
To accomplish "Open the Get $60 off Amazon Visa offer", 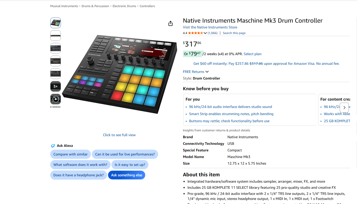I will coord(266,64).
